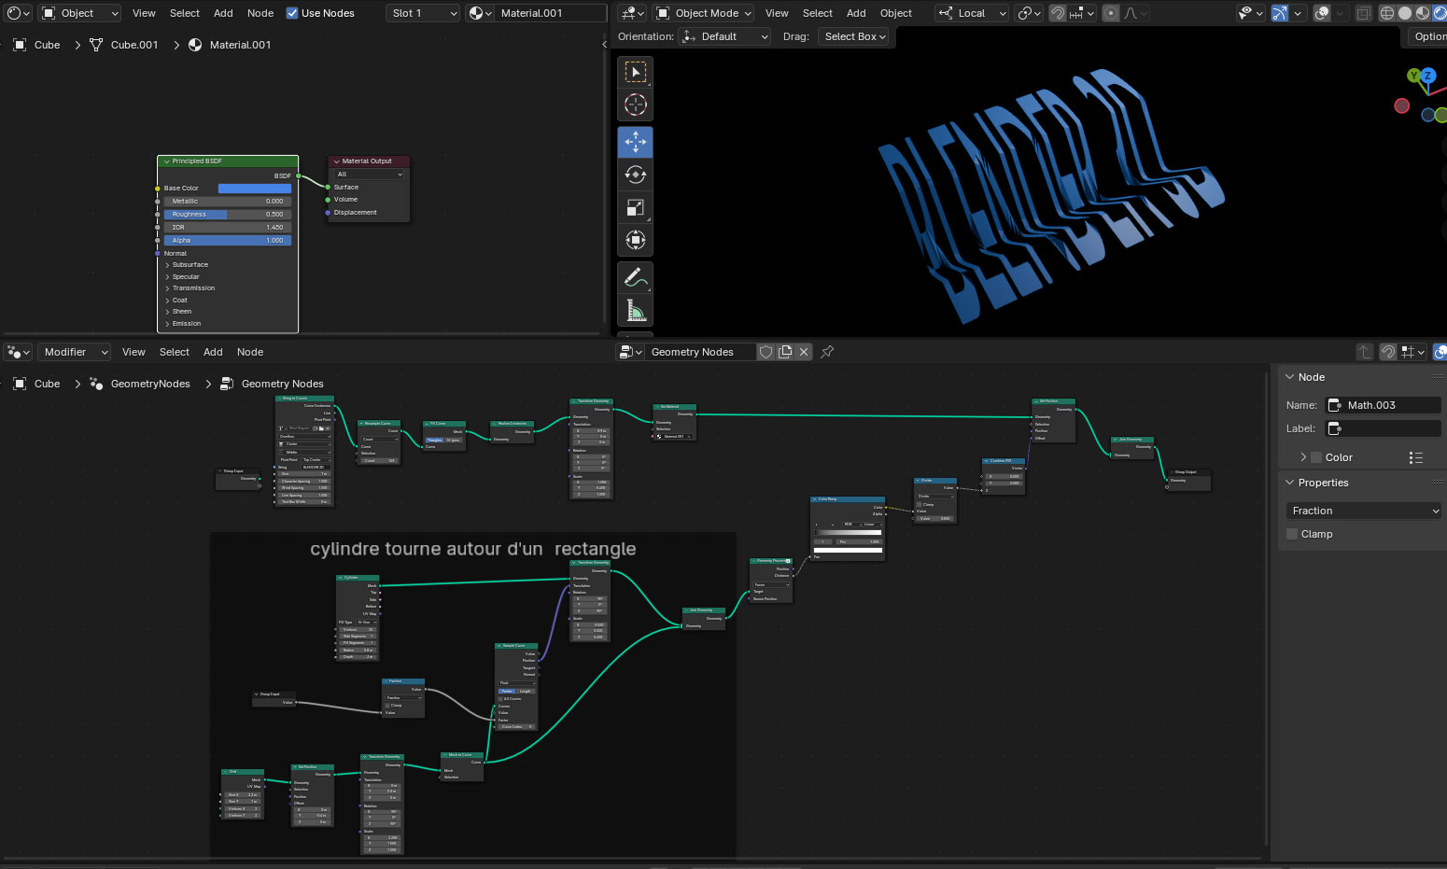Open the shader editor View menu
1447x869 pixels.
[x=144, y=13]
